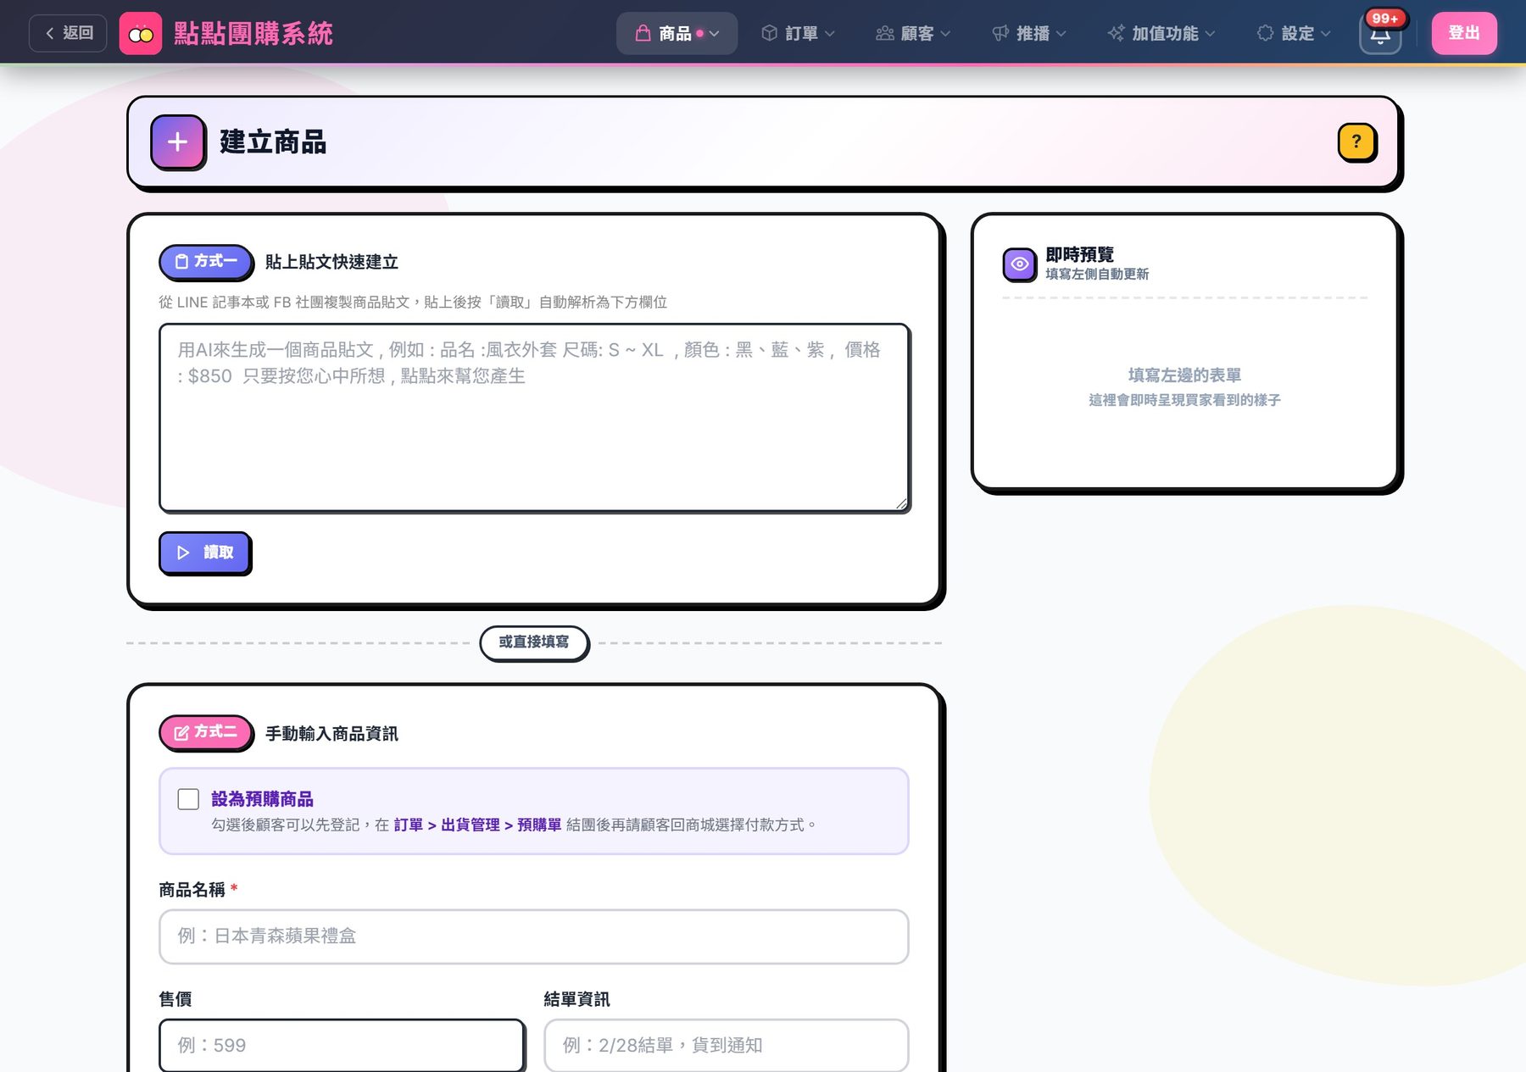Screen dimensions: 1526x1072
Task: Click the eye icon next to 即時預覽
Action: click(x=1019, y=264)
